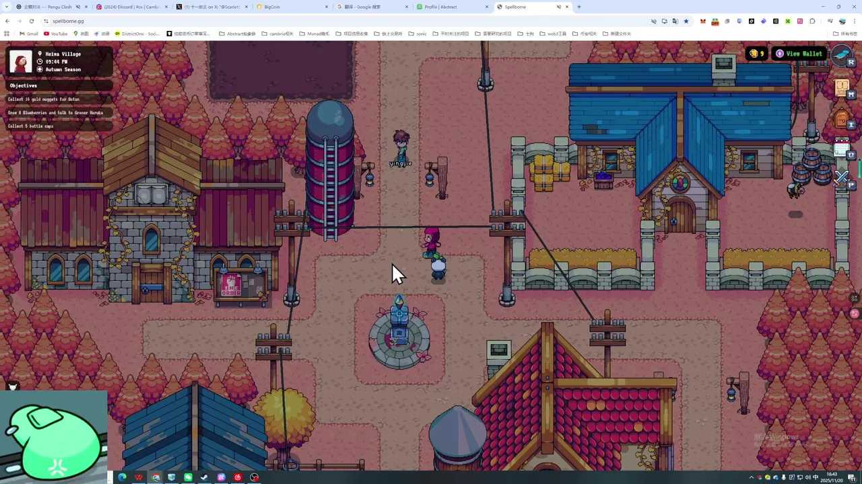Open the quest scroll map icon (M)
Viewport: 862px width, 484px height.
pos(842,87)
